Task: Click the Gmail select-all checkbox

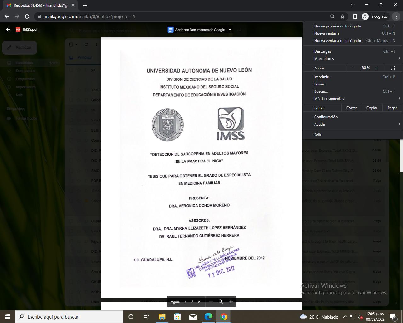Action: click(x=71, y=44)
